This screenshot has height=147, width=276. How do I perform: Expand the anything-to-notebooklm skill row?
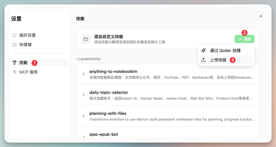83,74
